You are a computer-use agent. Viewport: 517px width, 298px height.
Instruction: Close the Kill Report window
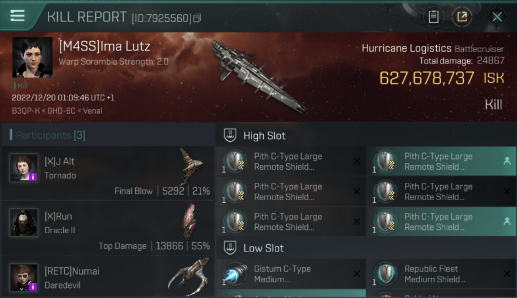click(497, 17)
